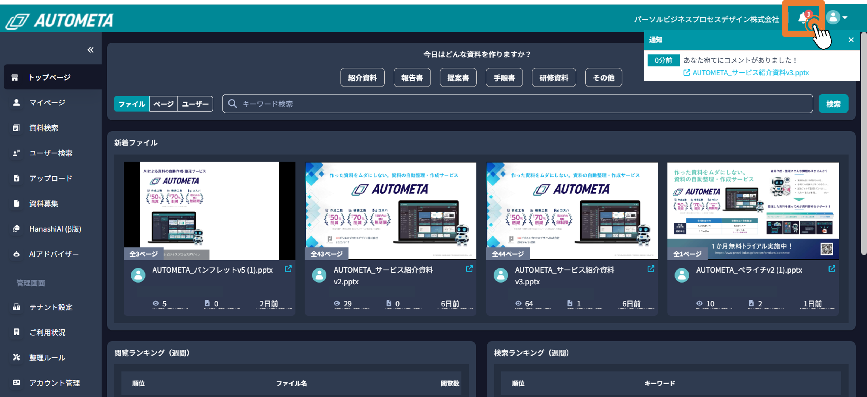
Task: Open the AUTOMETA_サービス紹介資料v3.pptx notification link
Action: point(746,73)
